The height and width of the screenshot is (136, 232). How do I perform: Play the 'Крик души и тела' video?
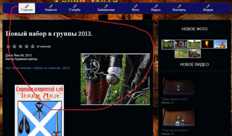tap(179, 86)
